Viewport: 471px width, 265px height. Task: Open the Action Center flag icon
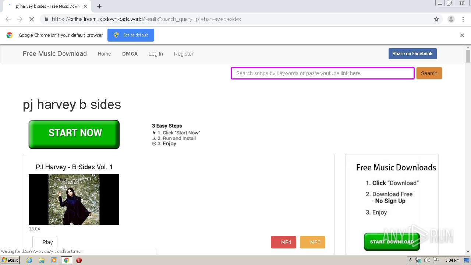pos(436,260)
